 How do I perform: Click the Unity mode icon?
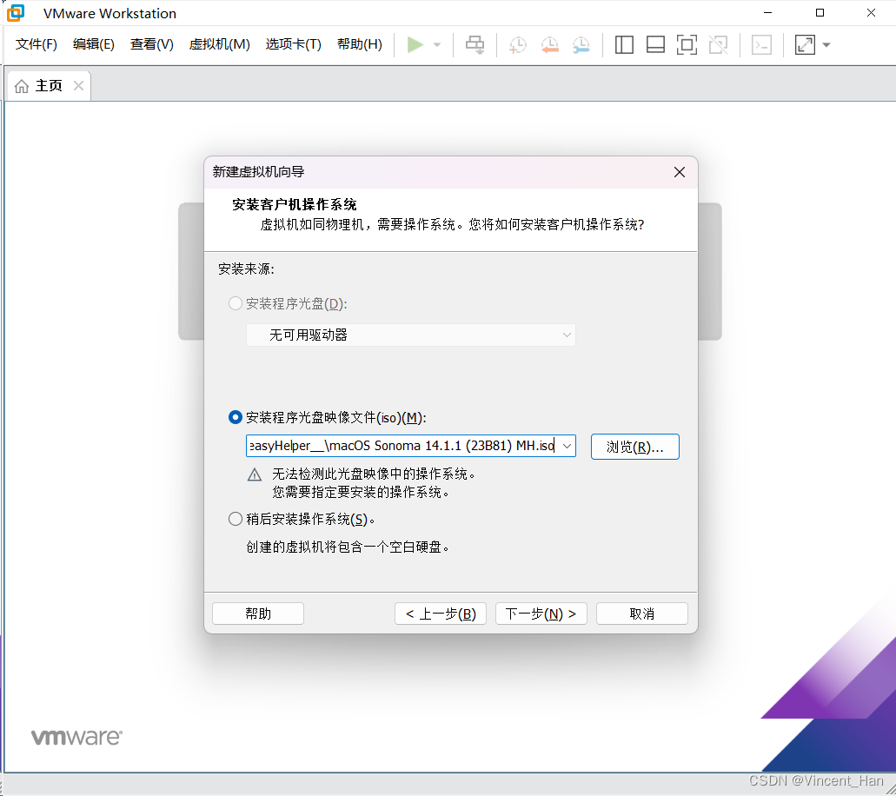(719, 44)
